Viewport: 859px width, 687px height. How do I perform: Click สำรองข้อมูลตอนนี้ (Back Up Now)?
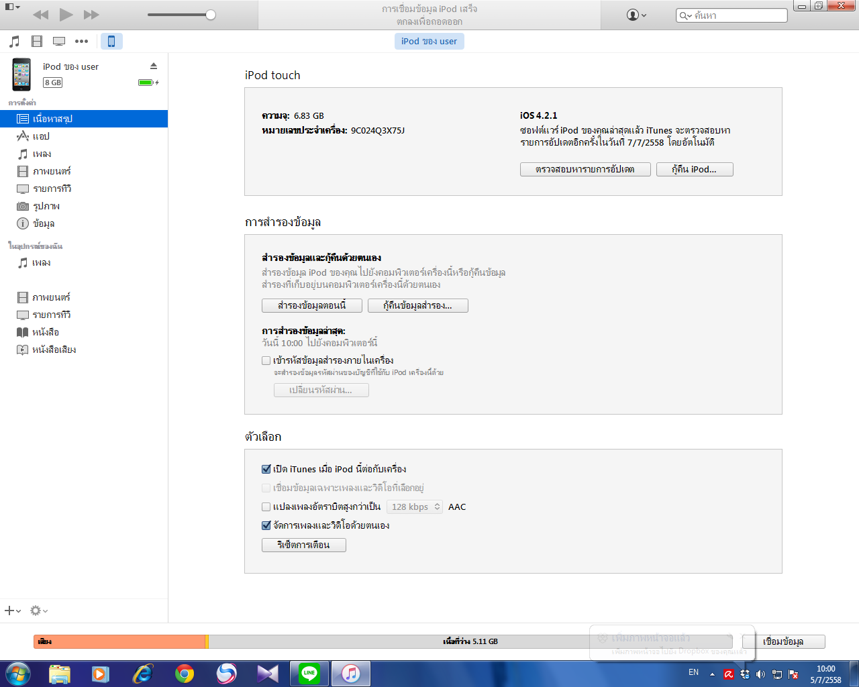(x=312, y=305)
